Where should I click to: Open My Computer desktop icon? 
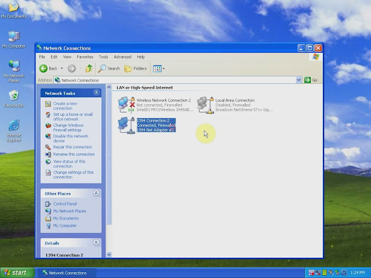[14, 39]
